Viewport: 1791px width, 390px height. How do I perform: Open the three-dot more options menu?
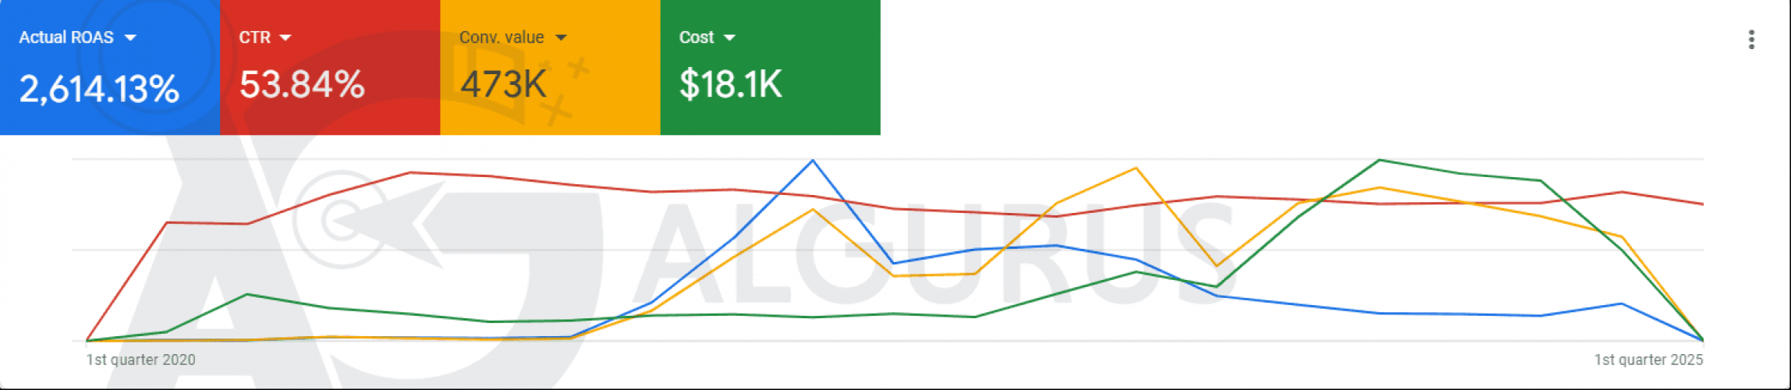[x=1751, y=40]
